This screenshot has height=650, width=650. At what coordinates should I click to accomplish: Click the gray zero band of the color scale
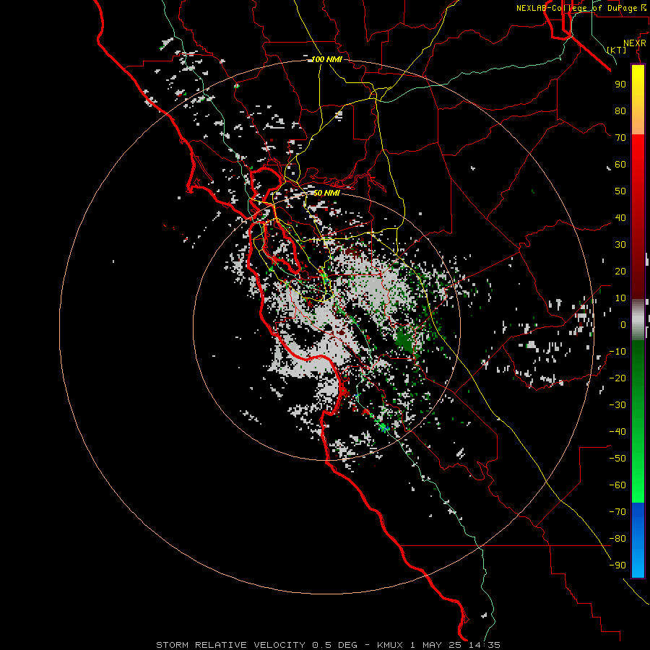[638, 320]
